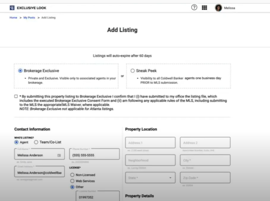Open the My Posts breadcrumb link
This screenshot has height=201, width=270.
click(29, 18)
